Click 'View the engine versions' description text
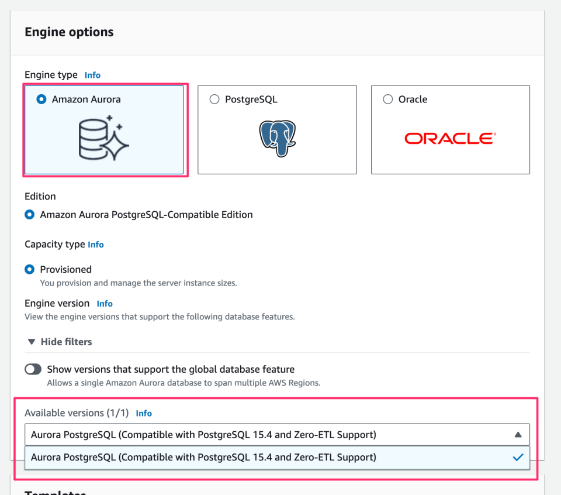The height and width of the screenshot is (495, 561). click(160, 317)
